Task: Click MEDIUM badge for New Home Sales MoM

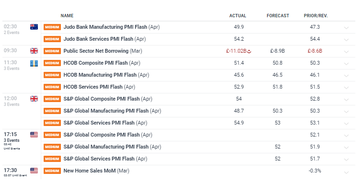Action: click(52, 171)
